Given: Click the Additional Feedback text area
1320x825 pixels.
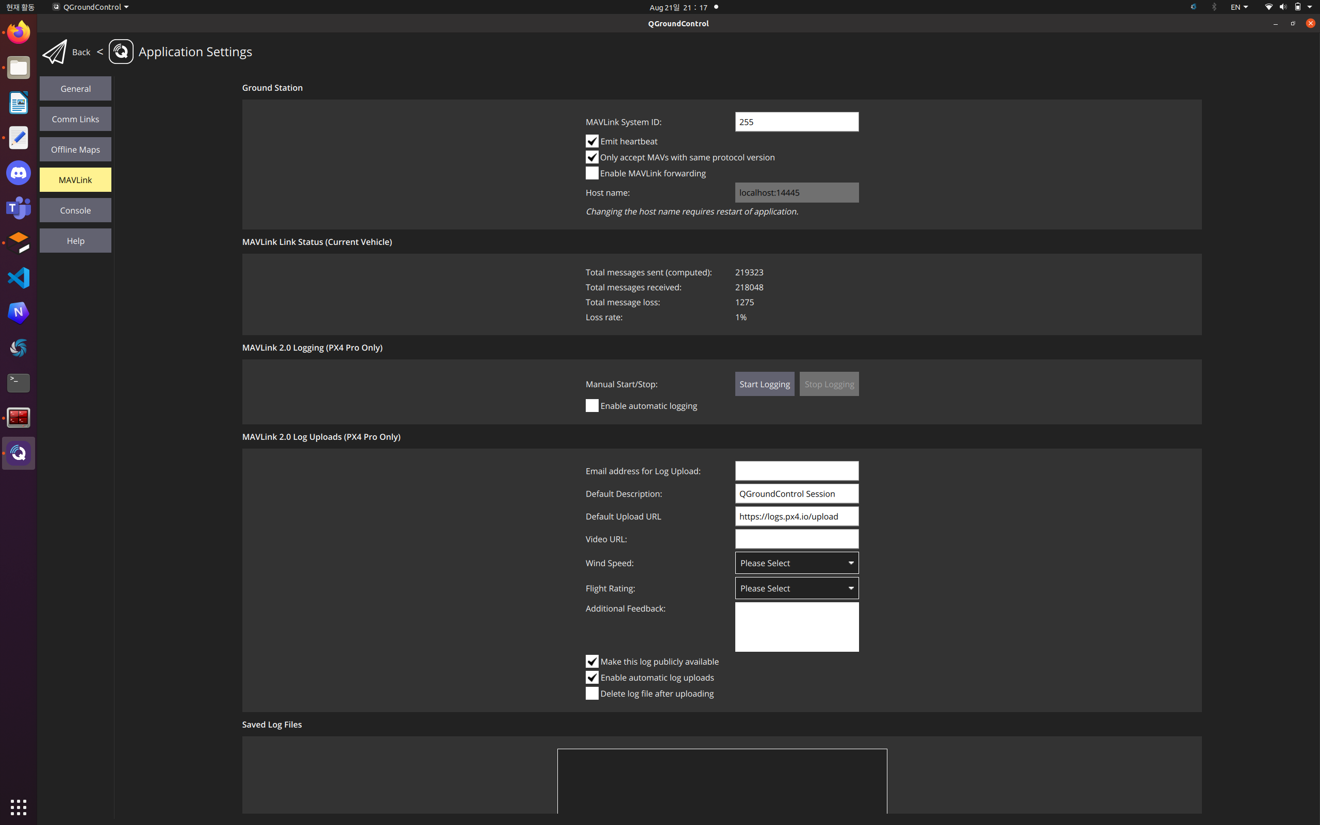Looking at the screenshot, I should click(x=797, y=627).
